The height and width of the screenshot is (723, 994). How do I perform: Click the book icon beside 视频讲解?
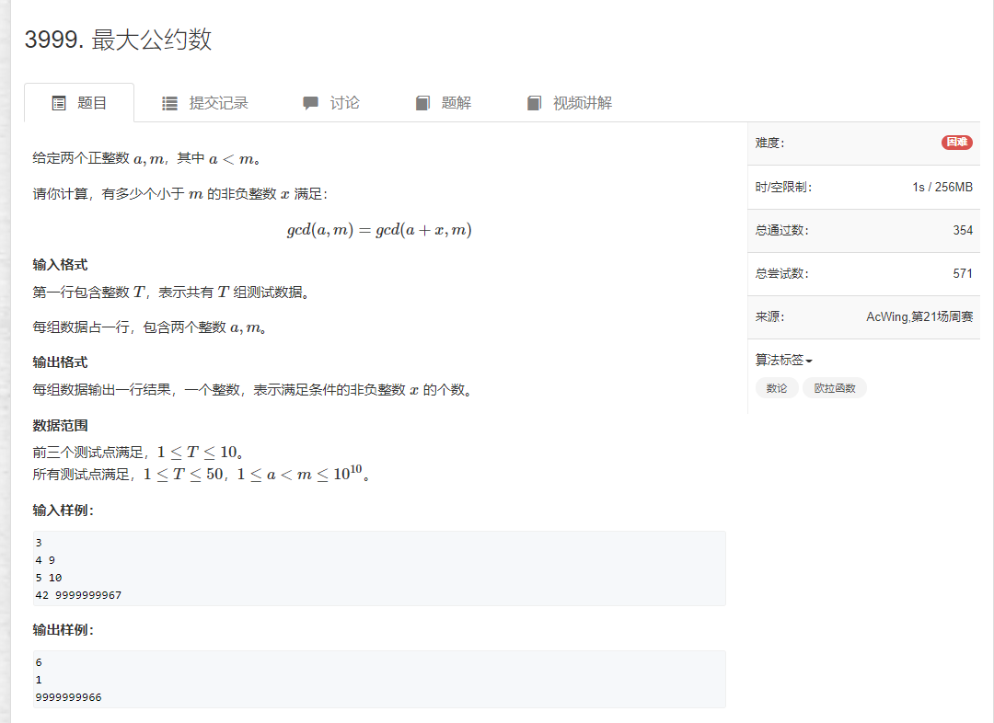[535, 103]
